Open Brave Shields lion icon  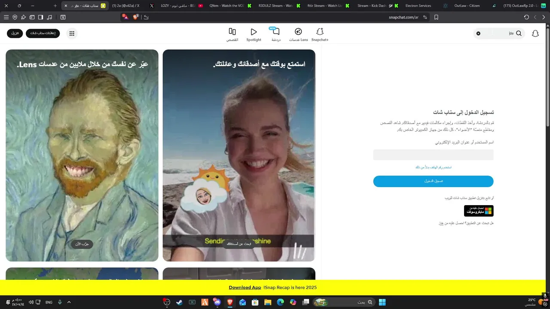[136, 17]
